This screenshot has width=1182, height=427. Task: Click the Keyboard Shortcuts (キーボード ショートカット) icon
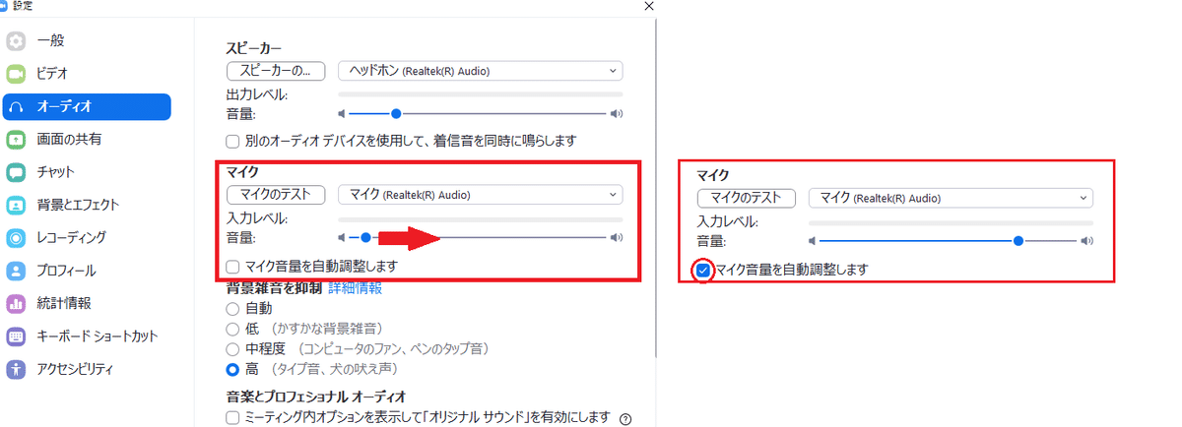click(16, 335)
